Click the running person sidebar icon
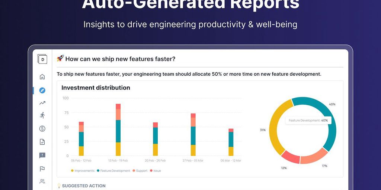 tap(42, 115)
